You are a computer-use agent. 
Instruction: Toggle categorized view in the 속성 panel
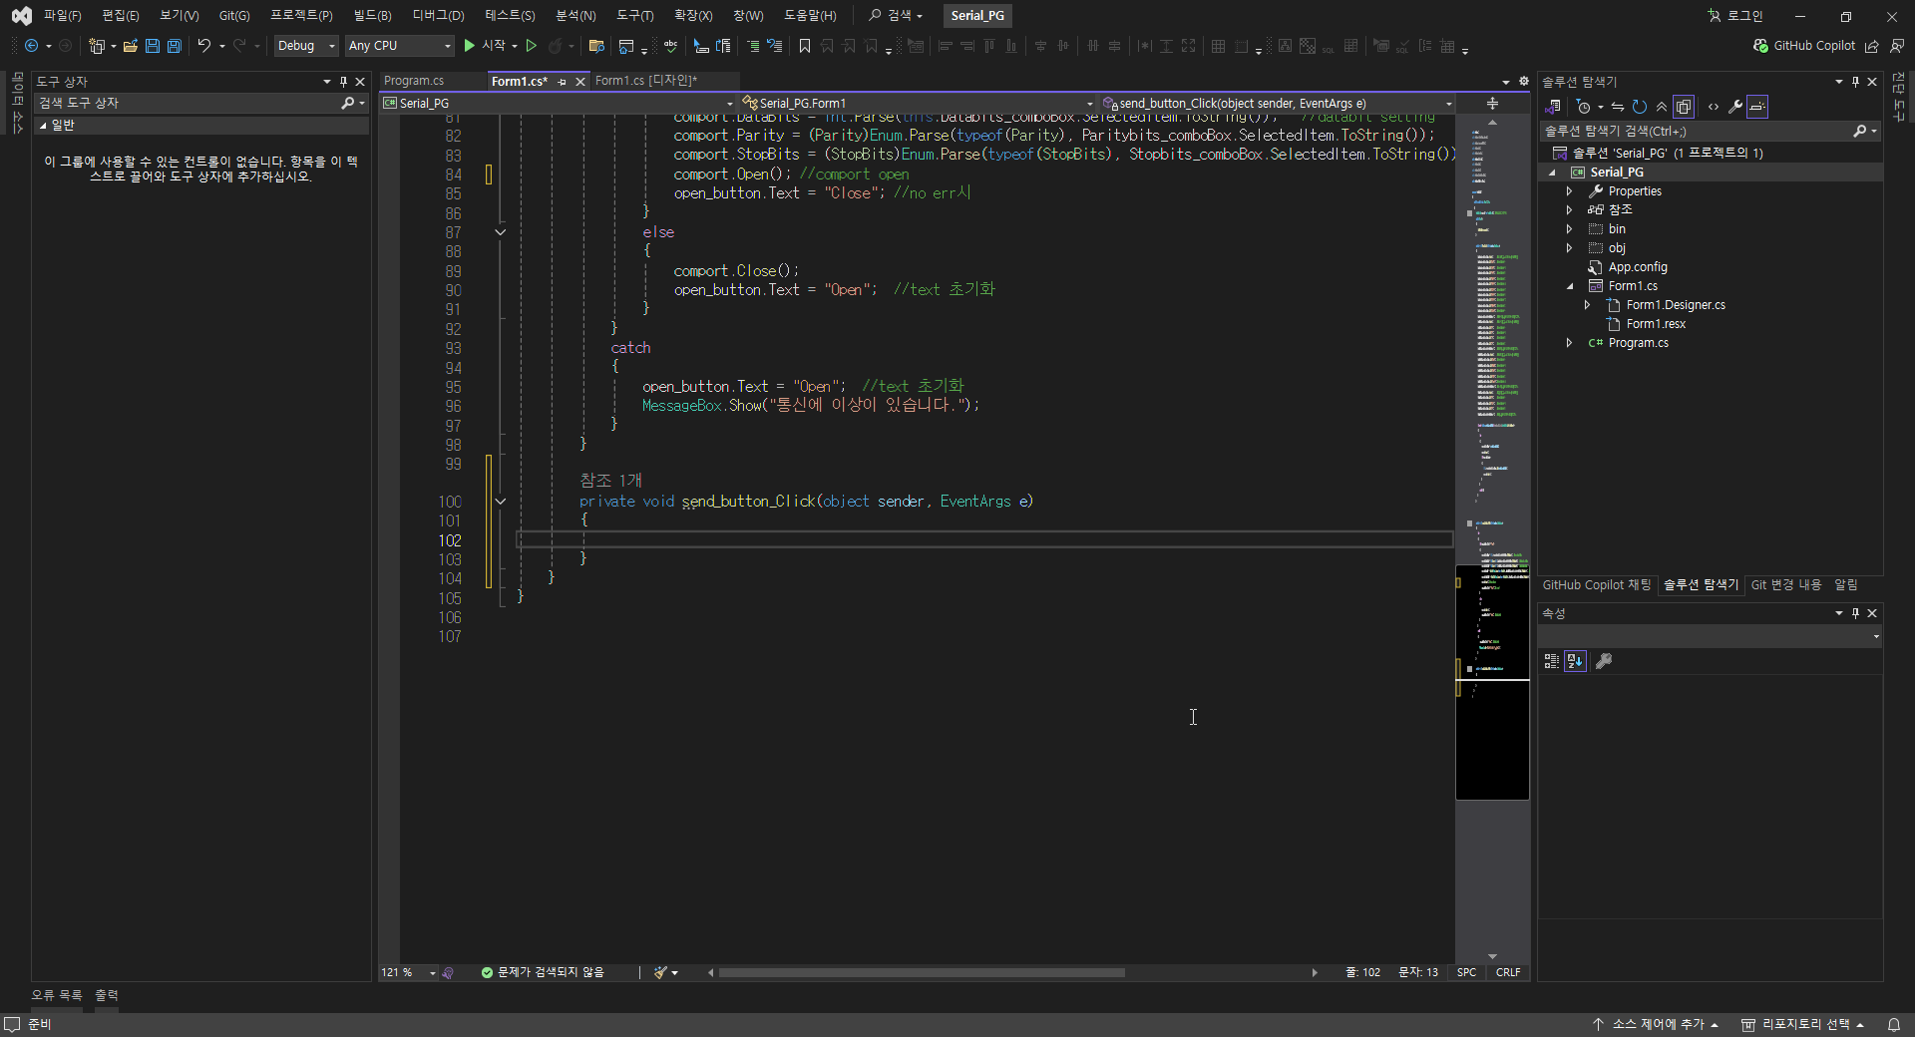pyautogui.click(x=1551, y=661)
